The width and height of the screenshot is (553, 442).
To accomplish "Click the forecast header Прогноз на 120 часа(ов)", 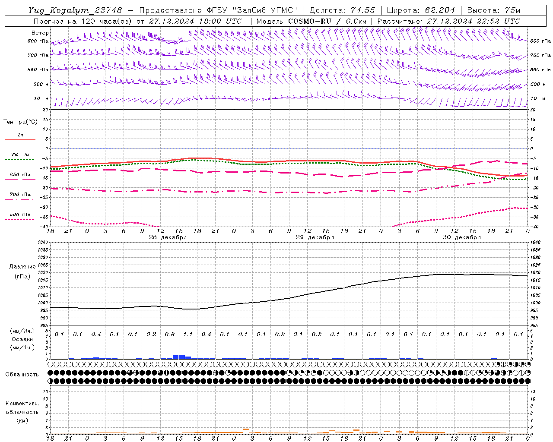I will 83,21.
